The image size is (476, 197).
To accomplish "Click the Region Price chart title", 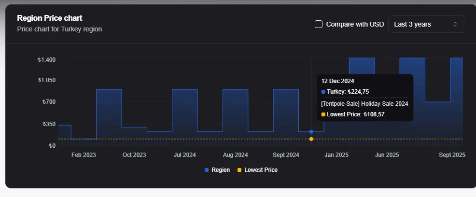I will coord(50,18).
